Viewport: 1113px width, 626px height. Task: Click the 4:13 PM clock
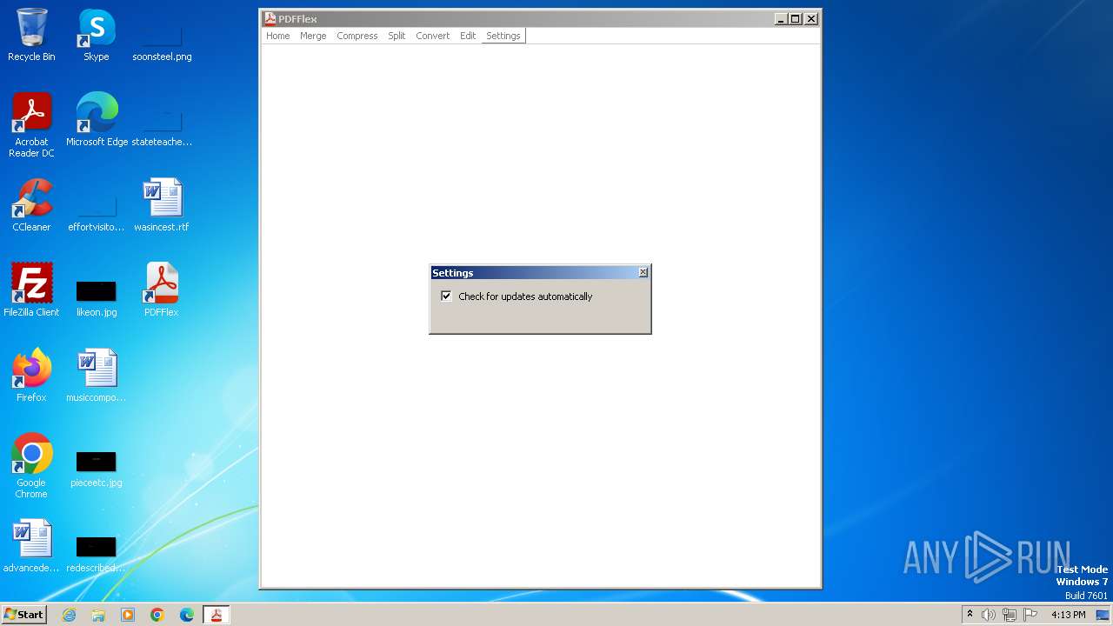click(1068, 615)
